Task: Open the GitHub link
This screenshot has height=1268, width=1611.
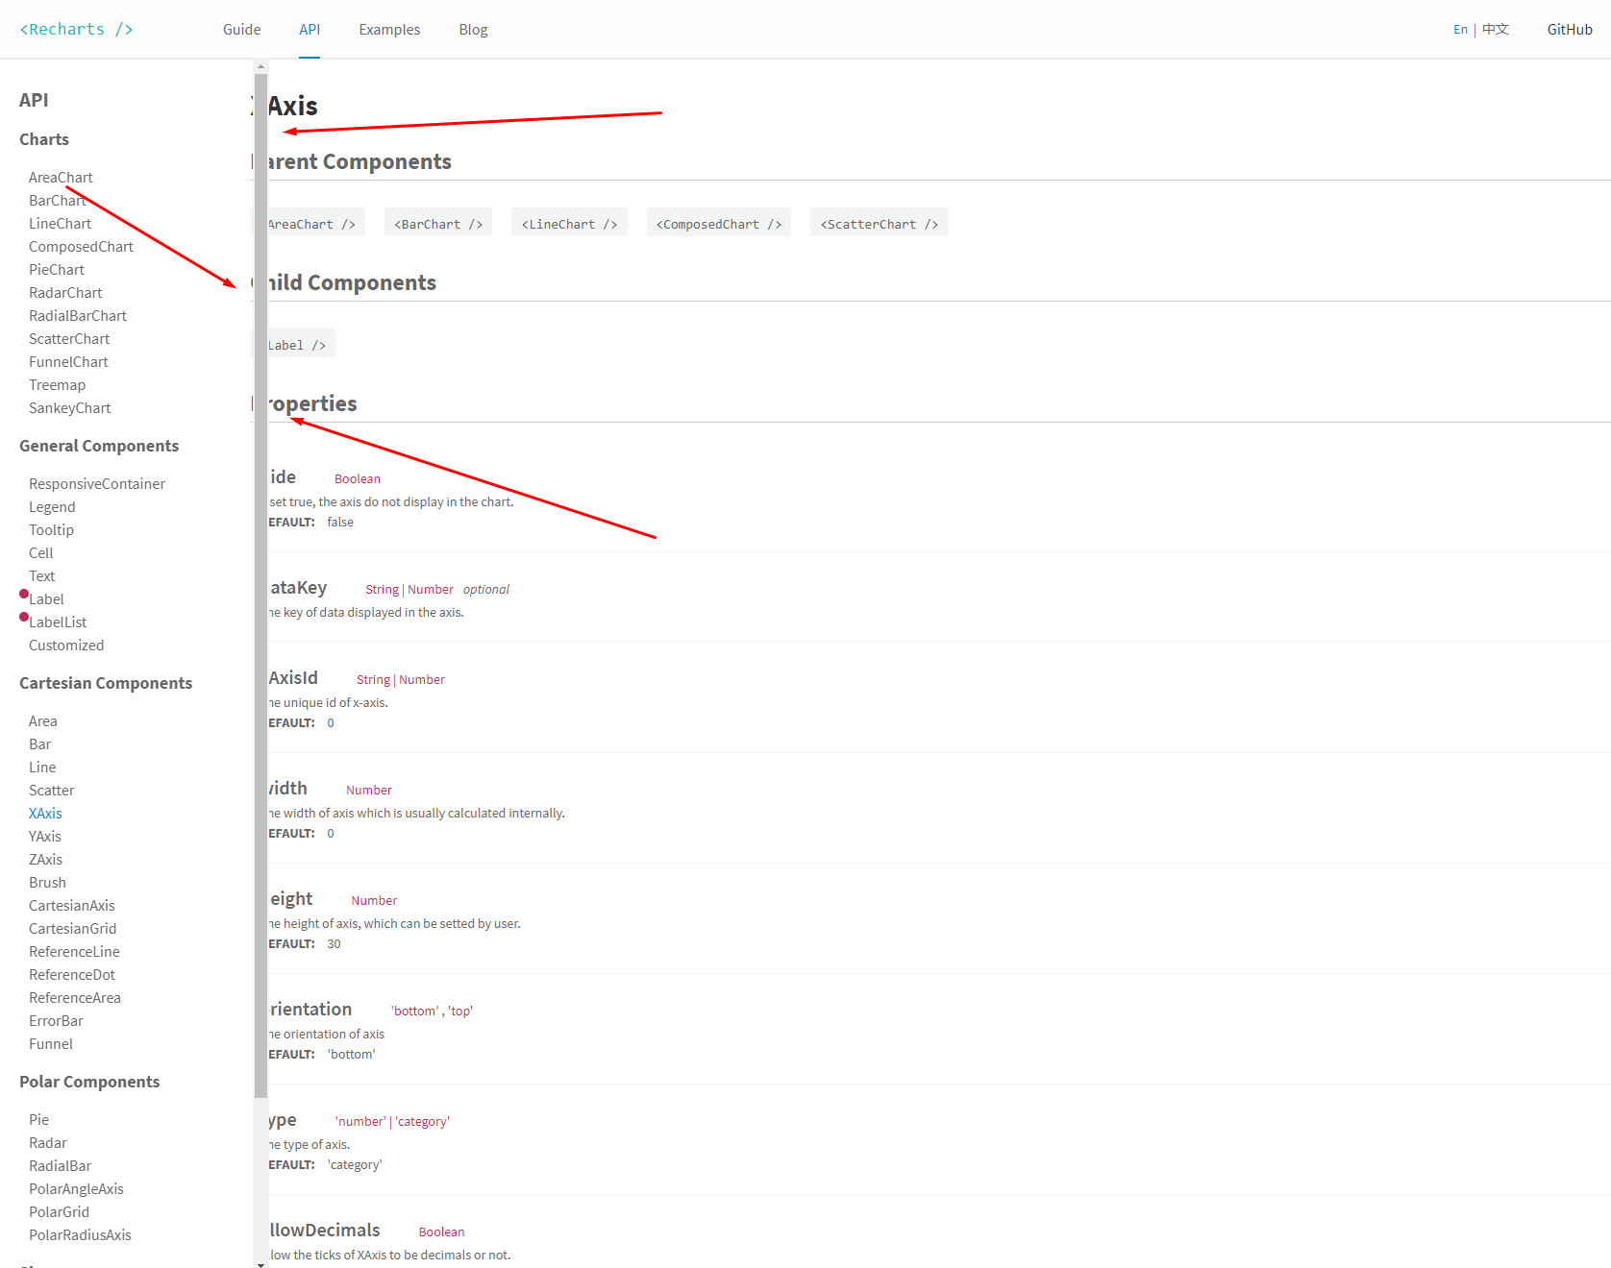Action: click(1569, 29)
